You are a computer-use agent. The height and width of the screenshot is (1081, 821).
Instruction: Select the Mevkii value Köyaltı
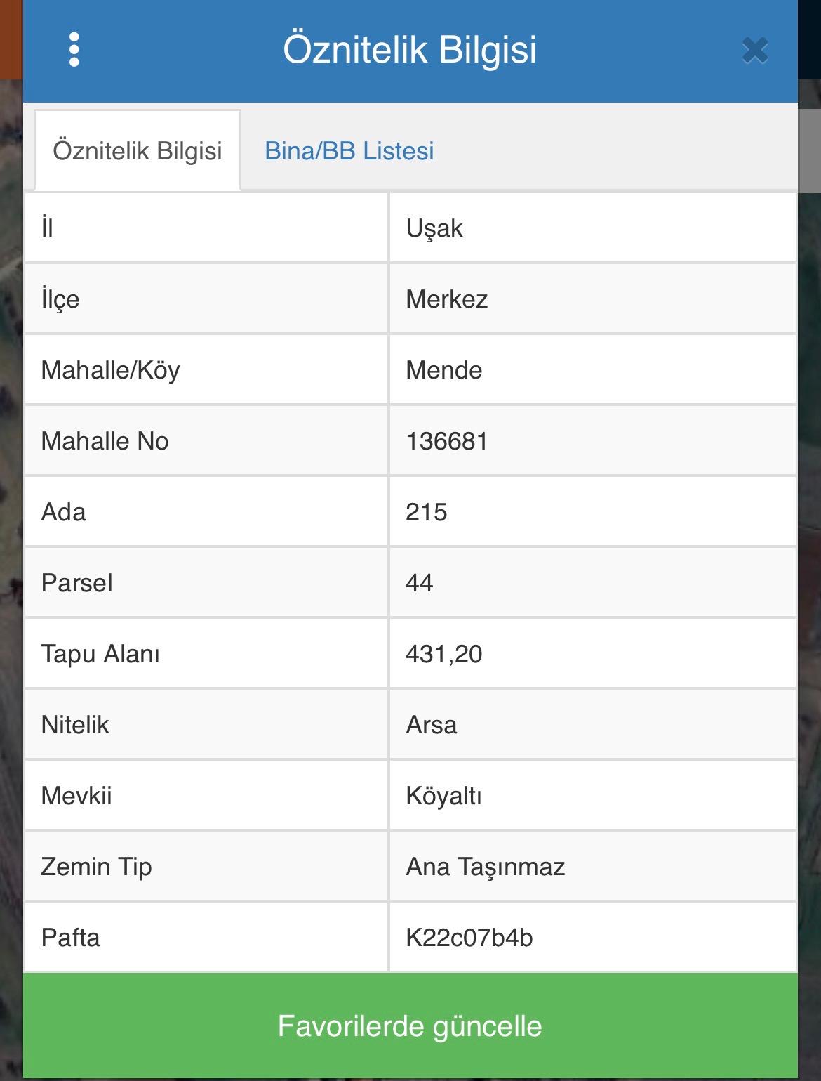pyautogui.click(x=443, y=796)
